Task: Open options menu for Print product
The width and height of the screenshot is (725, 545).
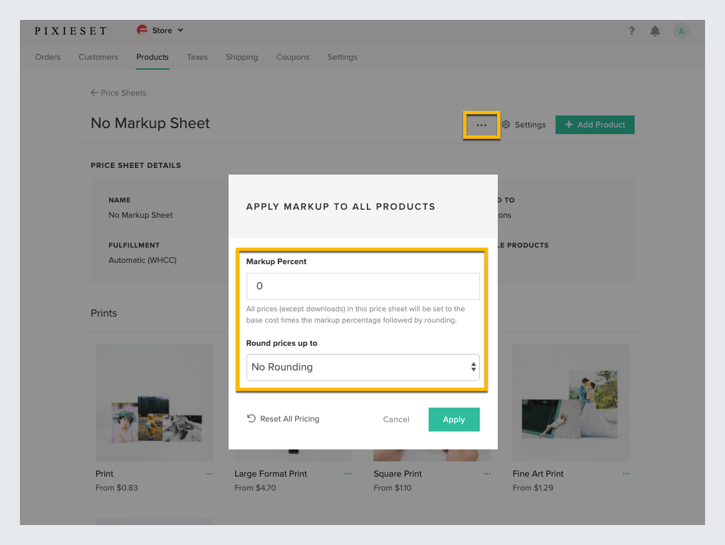Action: pos(209,474)
